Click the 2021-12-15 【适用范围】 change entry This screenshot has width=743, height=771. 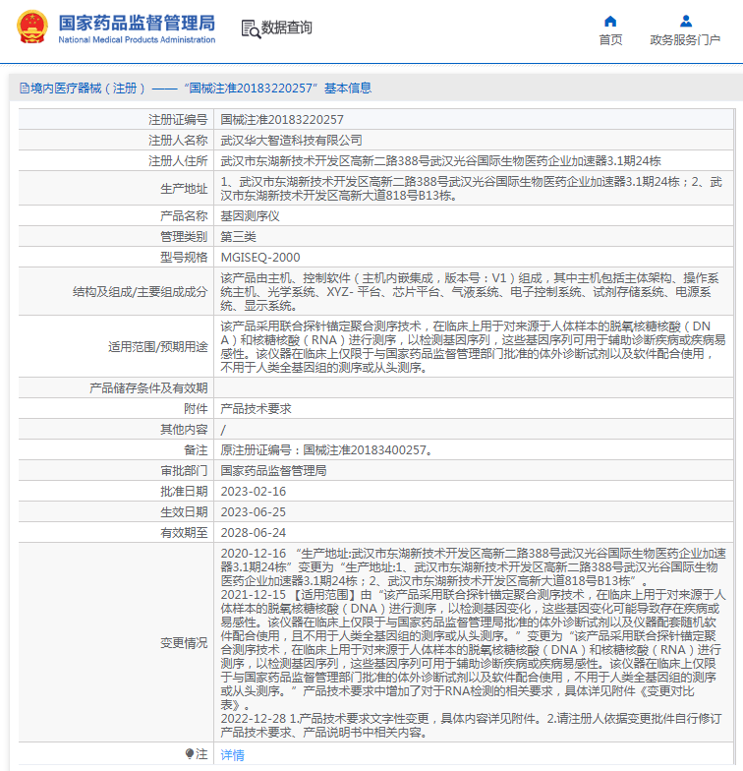pyautogui.click(x=474, y=649)
